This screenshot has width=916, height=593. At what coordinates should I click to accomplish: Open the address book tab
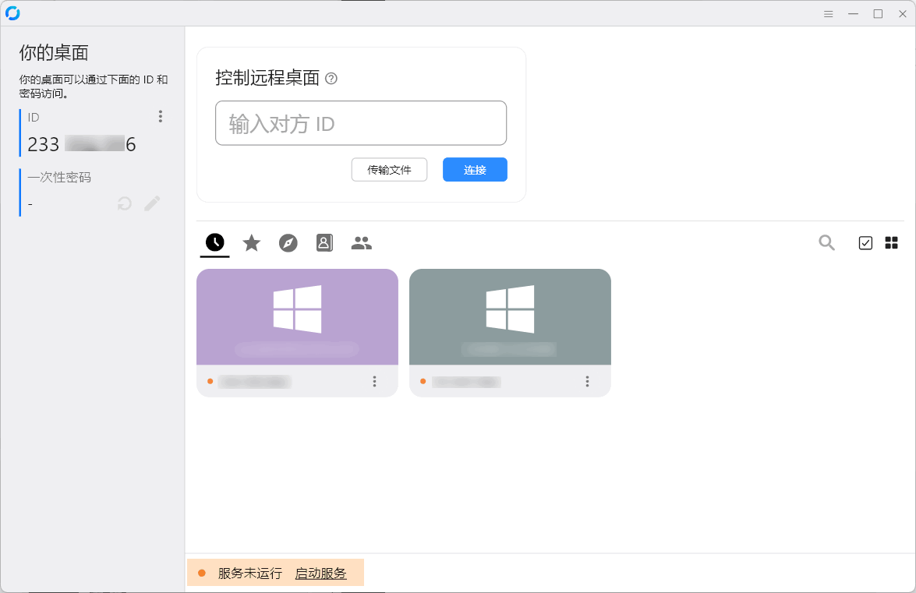(x=324, y=243)
